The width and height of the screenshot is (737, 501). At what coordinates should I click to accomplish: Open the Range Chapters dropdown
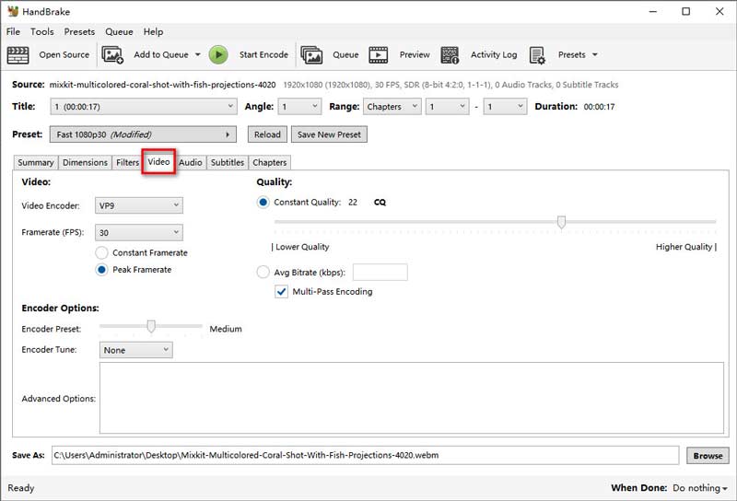tap(392, 107)
